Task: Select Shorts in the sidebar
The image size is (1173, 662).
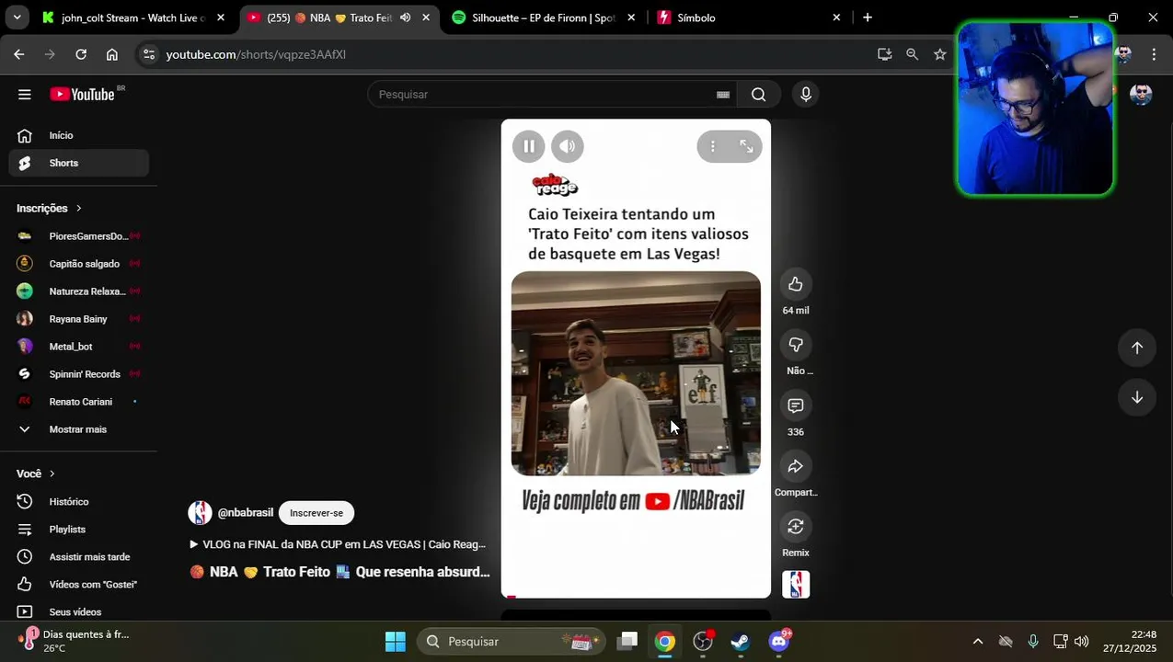Action: point(79,163)
